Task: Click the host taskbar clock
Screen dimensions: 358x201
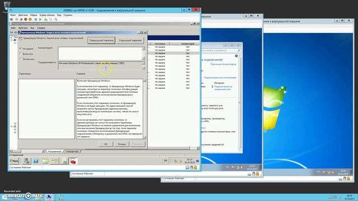Action: click(x=349, y=197)
